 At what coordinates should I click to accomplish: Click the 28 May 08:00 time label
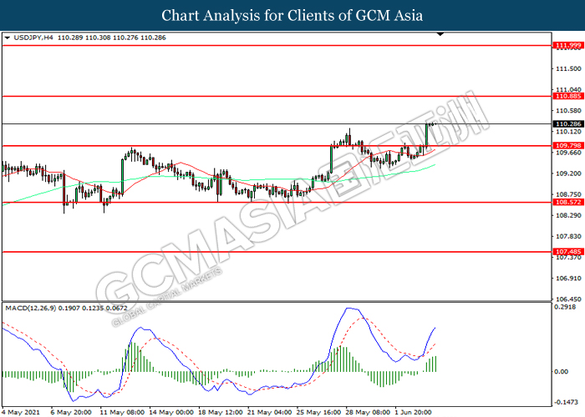point(369,412)
